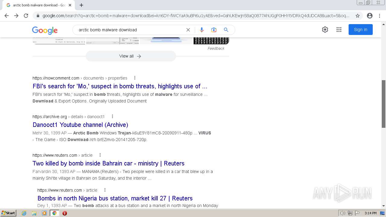Open Danooct1 Youtube channel (Archive) link
Screen dimensions: 386x217
click(x=80, y=125)
